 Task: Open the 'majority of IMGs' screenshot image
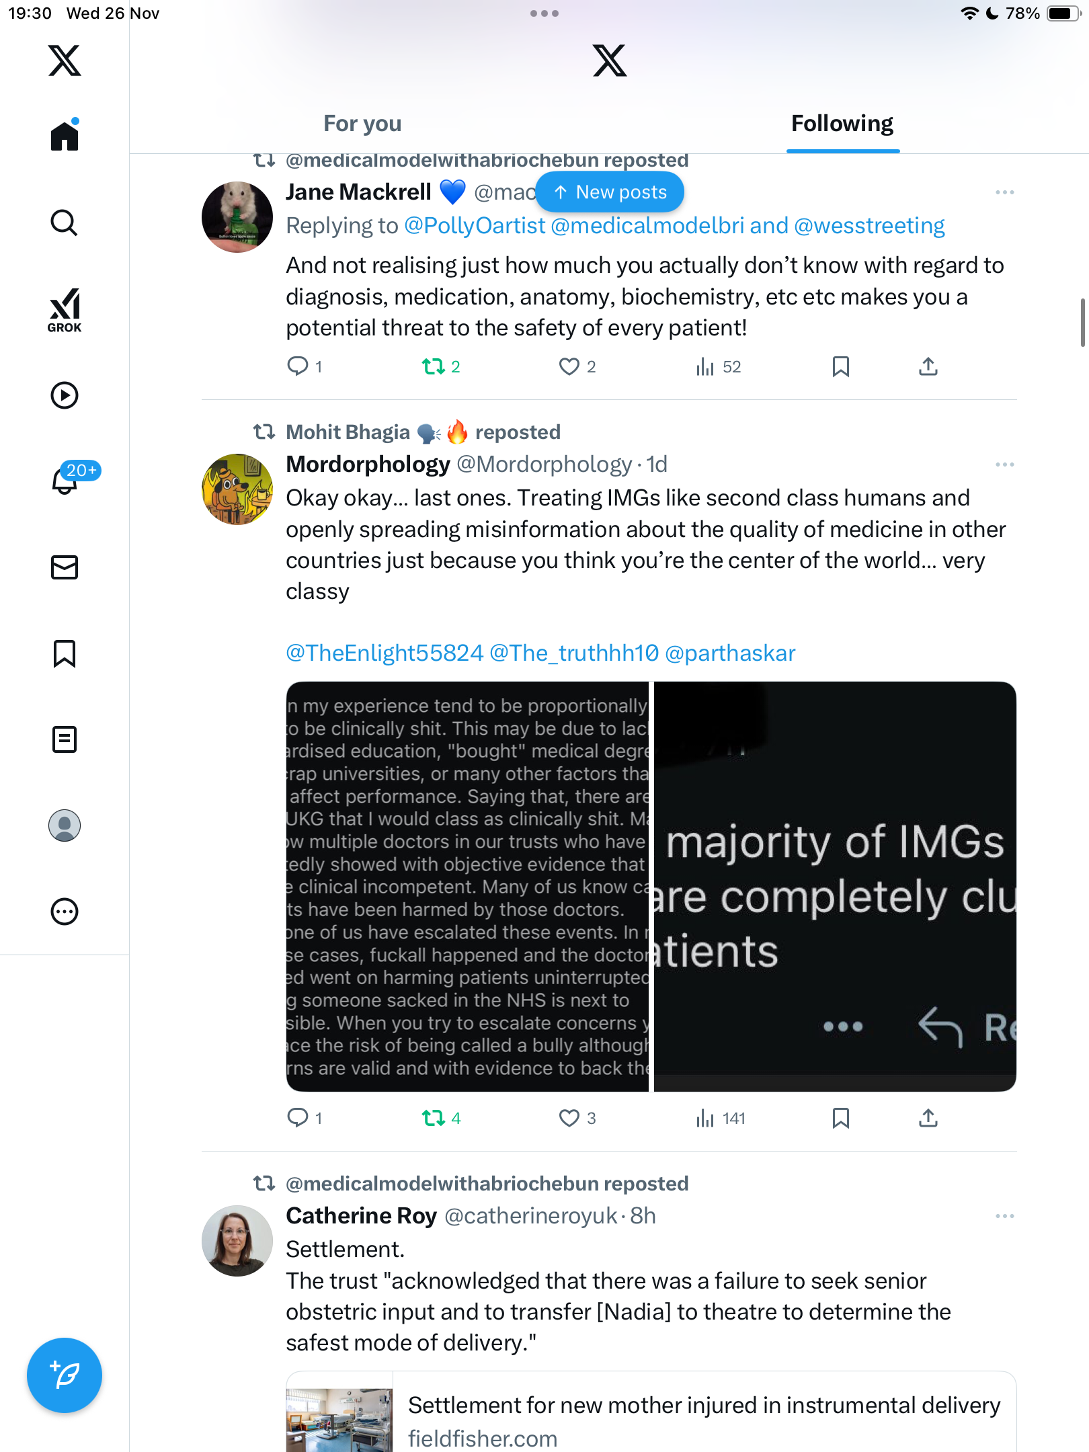(834, 886)
